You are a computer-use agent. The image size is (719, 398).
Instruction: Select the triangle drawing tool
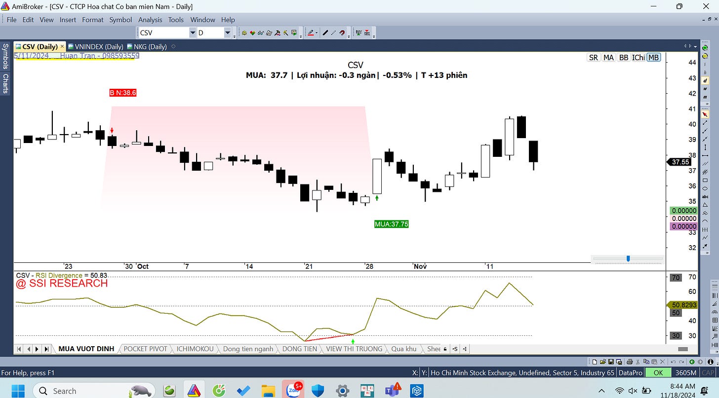[705, 205]
